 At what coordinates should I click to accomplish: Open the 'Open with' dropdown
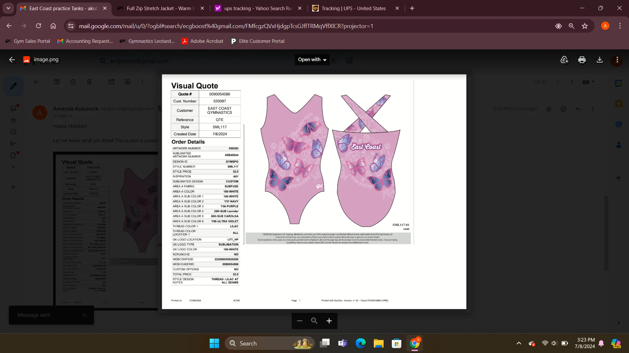312,59
